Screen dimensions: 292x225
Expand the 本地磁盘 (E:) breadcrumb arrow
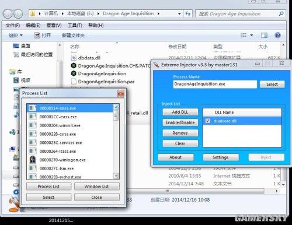tap(98, 13)
